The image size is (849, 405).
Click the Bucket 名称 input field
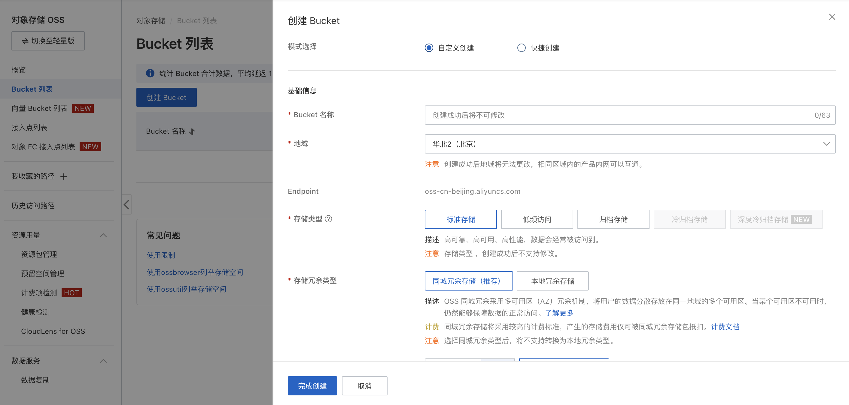[x=619, y=115]
